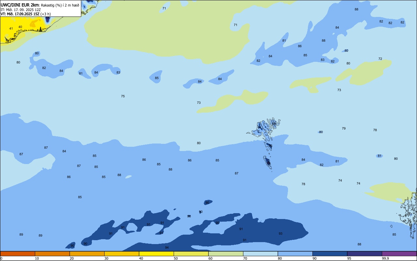The width and height of the screenshot is (417, 261).
Task: Click the value "42" near the coastline
Action: pyautogui.click(x=9, y=41)
